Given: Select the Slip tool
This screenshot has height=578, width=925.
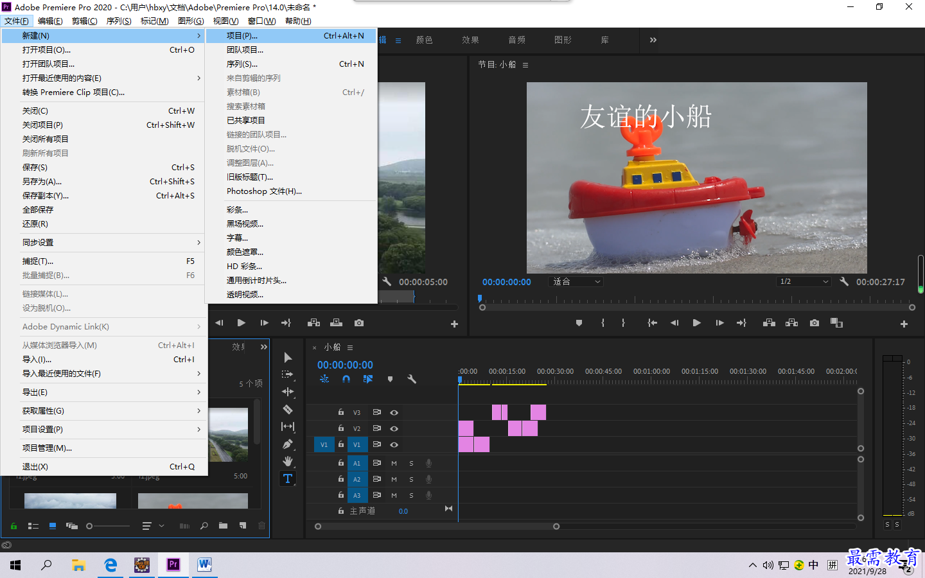Looking at the screenshot, I should click(288, 426).
